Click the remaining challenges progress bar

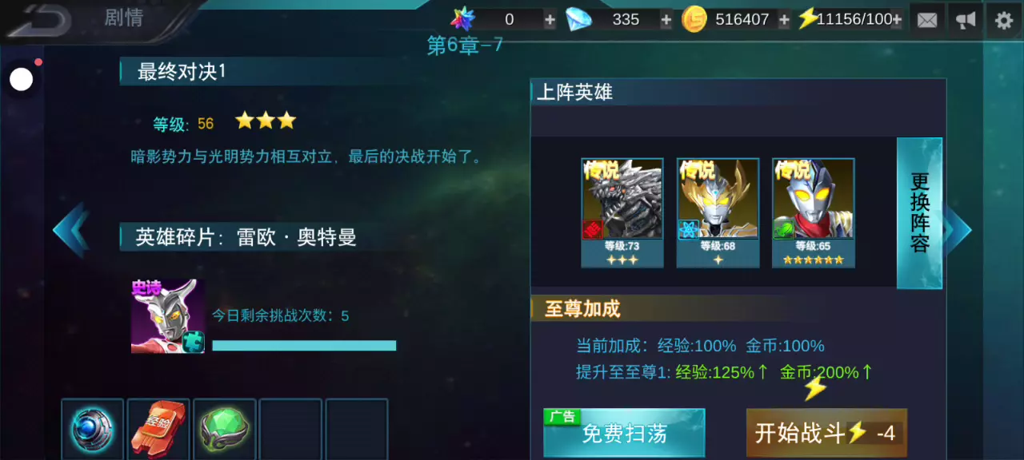304,346
